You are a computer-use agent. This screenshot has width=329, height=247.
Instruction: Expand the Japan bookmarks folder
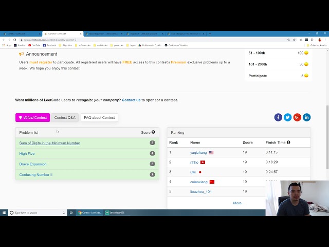pos(131,45)
